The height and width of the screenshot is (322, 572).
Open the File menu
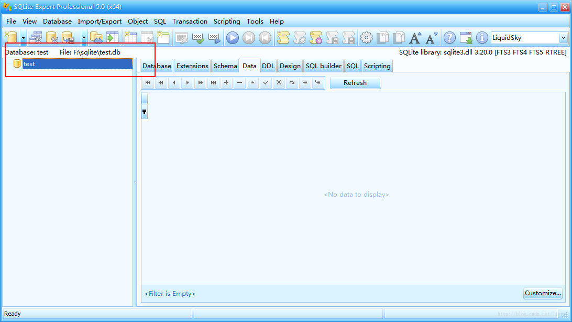11,21
